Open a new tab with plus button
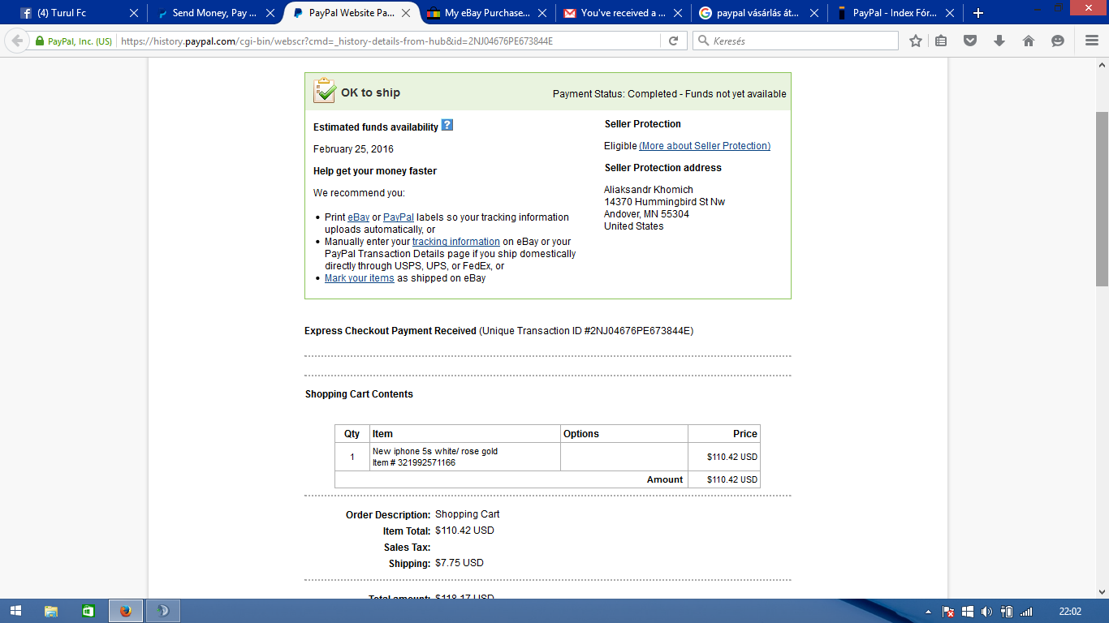 coord(978,13)
